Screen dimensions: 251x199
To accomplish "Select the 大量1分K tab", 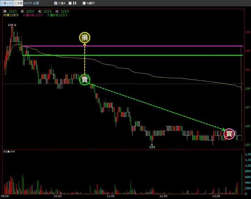I will [x=7, y=3].
